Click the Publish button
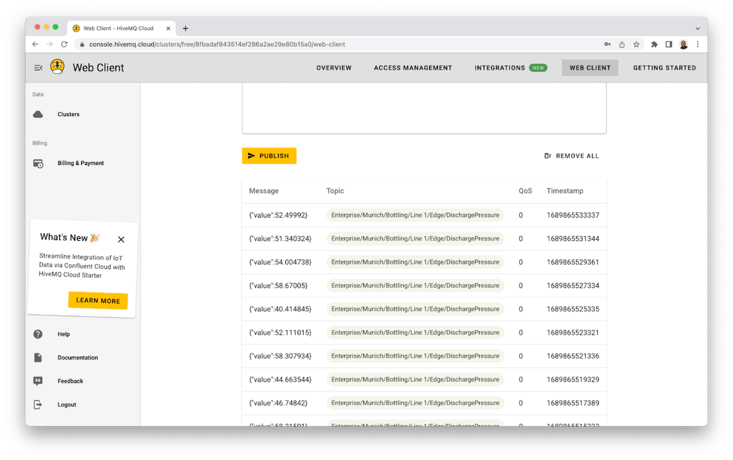Viewport: 733px width, 460px height. click(x=269, y=156)
